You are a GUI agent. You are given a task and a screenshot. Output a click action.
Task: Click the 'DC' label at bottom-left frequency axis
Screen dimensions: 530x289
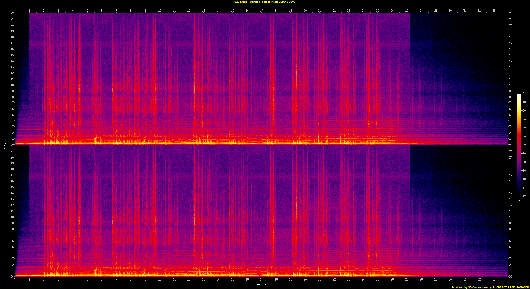[12, 277]
